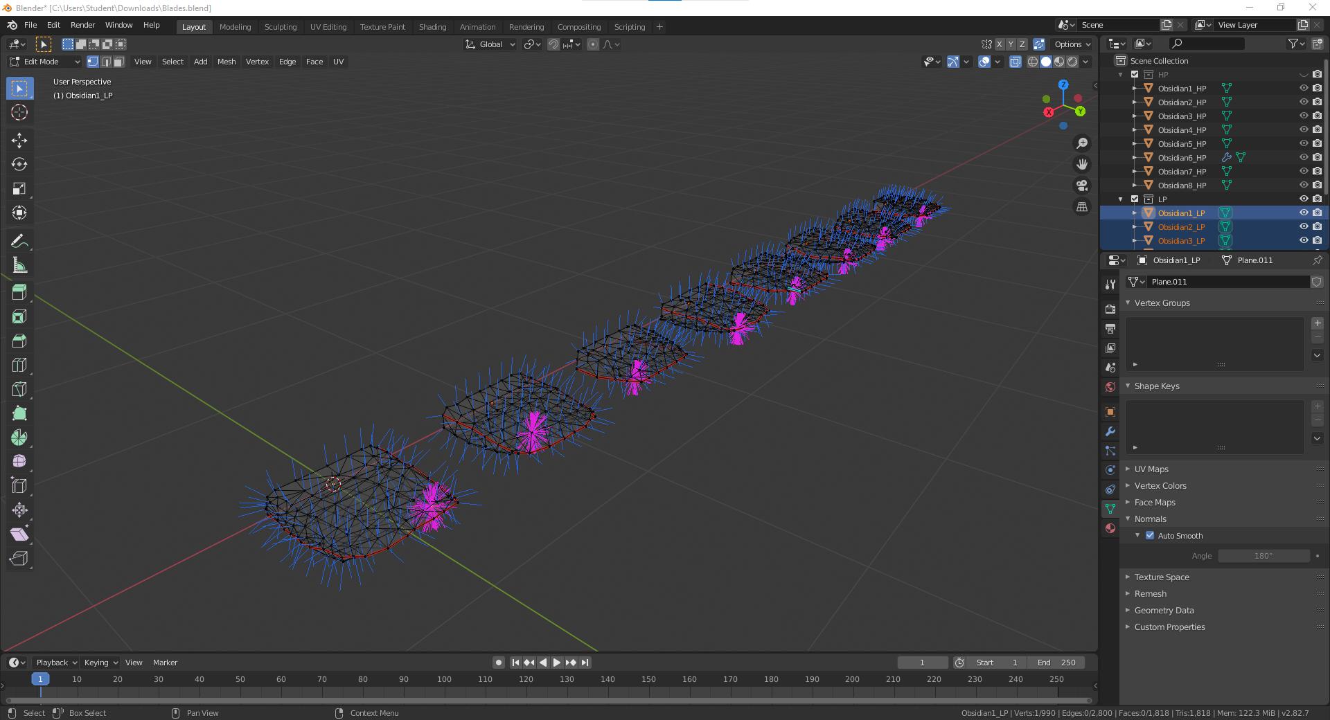1330x720 pixels.
Task: Switch perspective/orthographic view icon
Action: coord(1082,207)
